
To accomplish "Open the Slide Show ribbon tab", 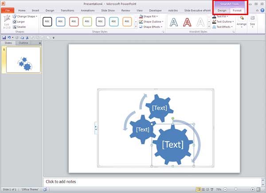I will coord(108,10).
